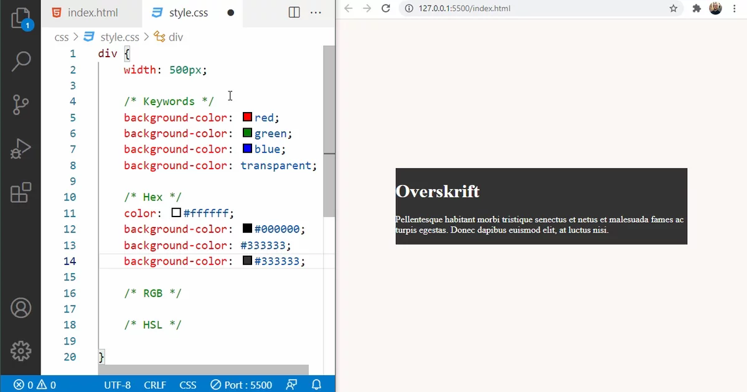Open the browser profile avatar

pos(715,8)
